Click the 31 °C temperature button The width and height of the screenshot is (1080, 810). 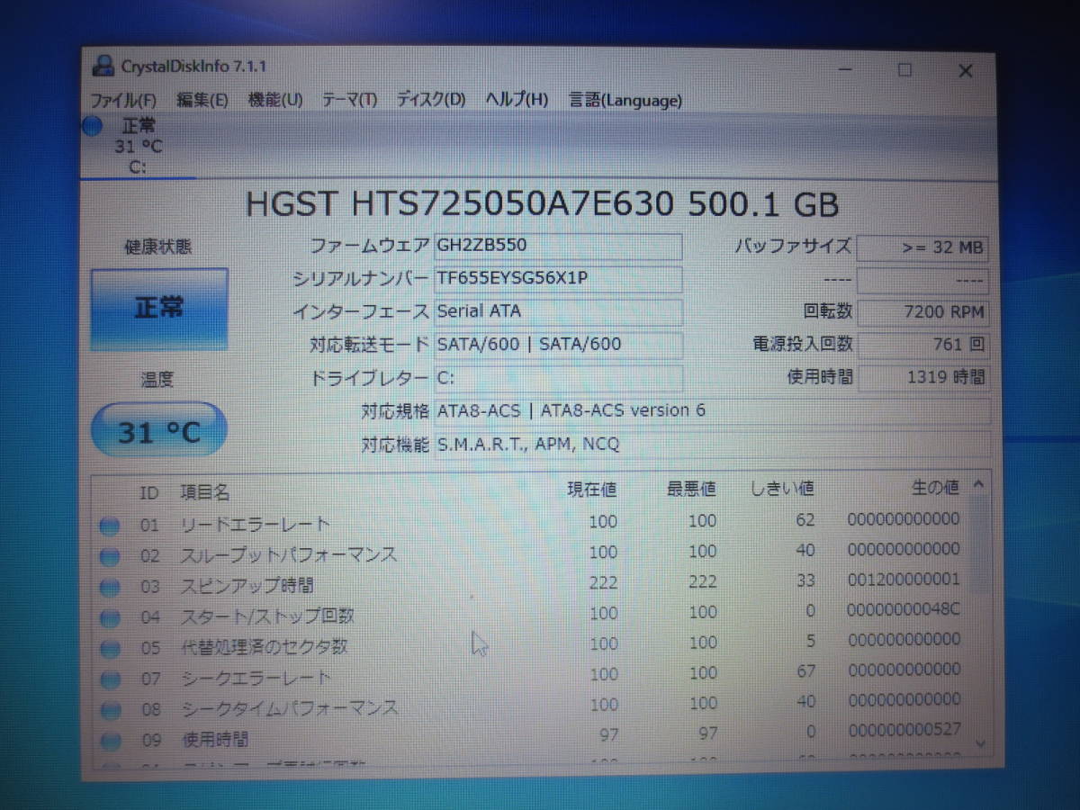[x=159, y=432]
